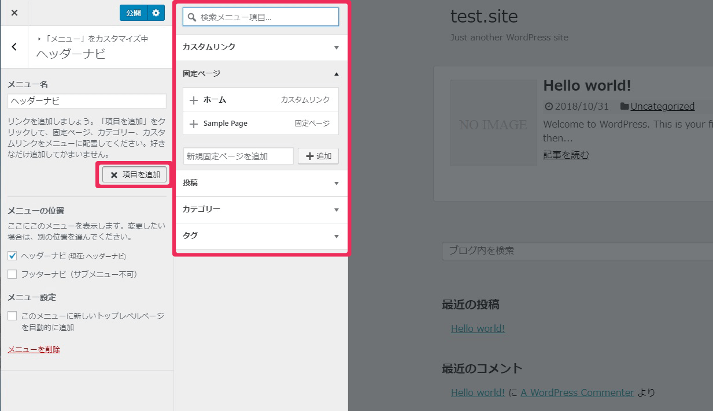The height and width of the screenshot is (411, 713).
Task: Check auto-add new top-level pages option
Action: pyautogui.click(x=12, y=316)
